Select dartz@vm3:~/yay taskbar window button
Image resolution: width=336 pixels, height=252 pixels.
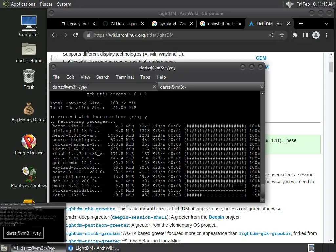tap(38, 248)
